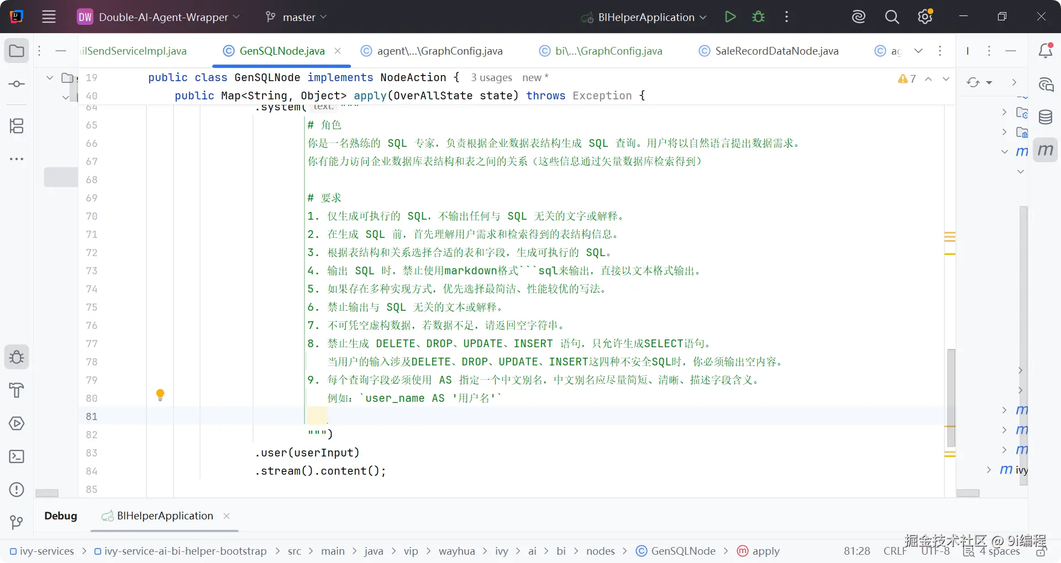Open AI chat tool window on right
Viewport: 1061px width, 563px height.
tap(1046, 84)
